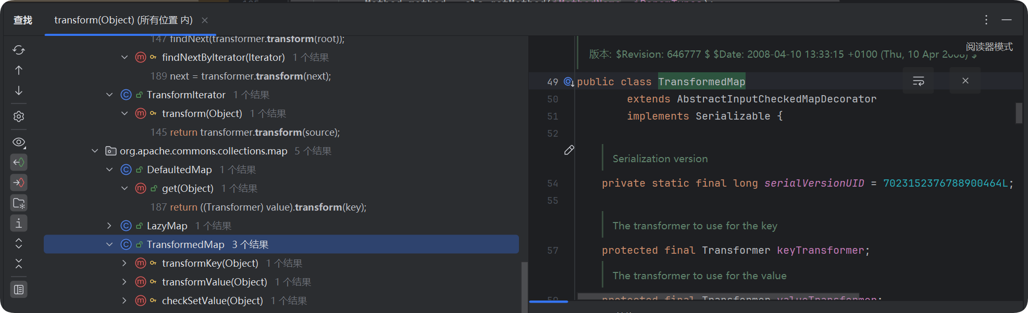Collapse get(Object) method node
The image size is (1028, 313).
[x=125, y=188]
